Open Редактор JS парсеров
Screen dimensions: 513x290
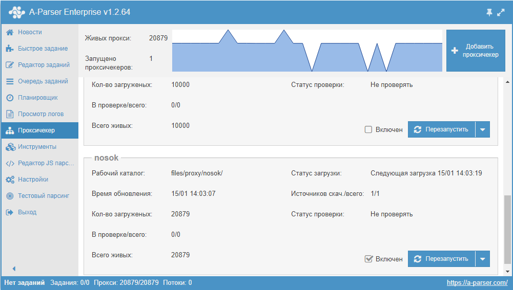pyautogui.click(x=39, y=163)
